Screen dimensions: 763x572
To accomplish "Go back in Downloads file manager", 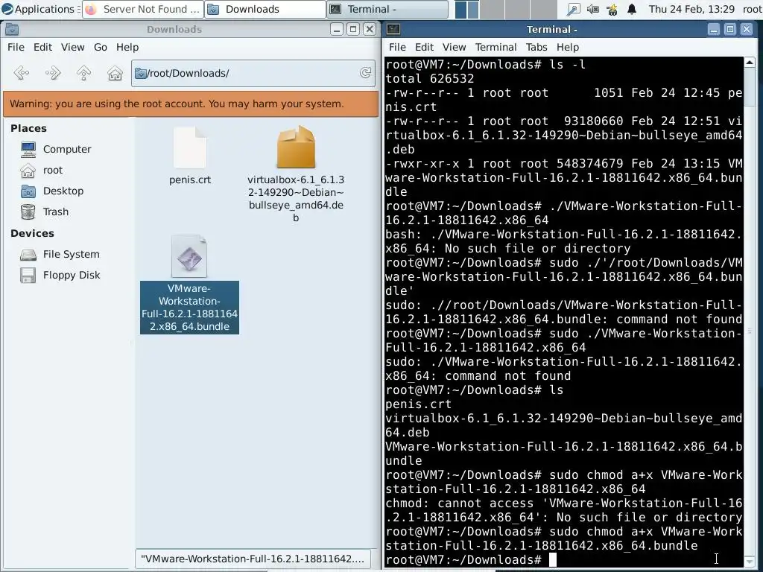I will click(x=22, y=73).
